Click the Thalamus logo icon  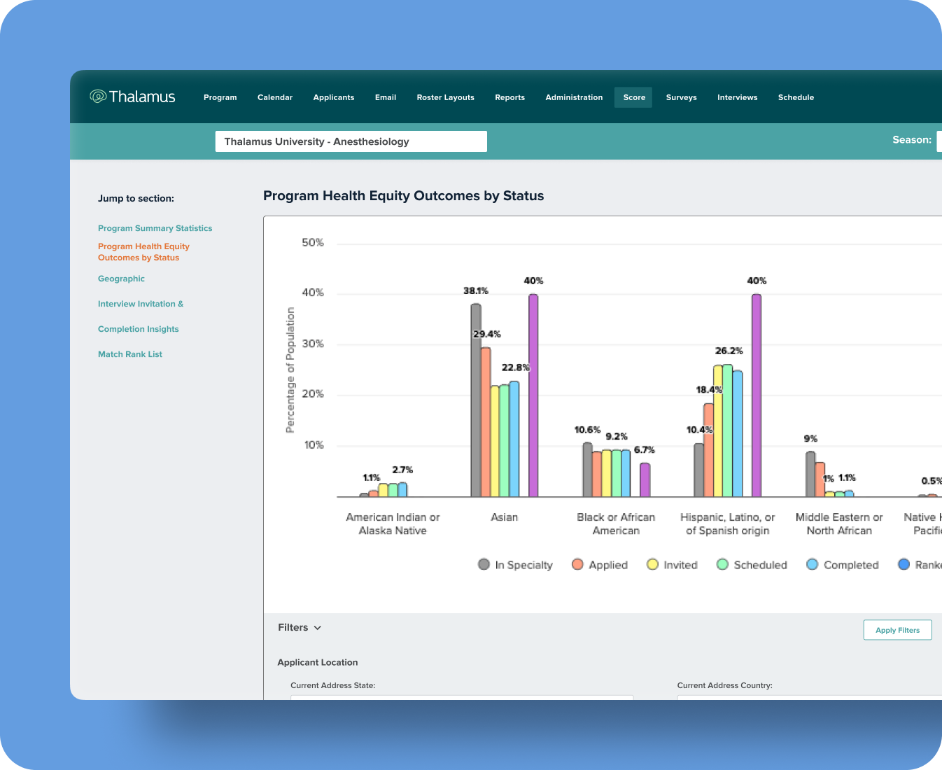point(98,97)
